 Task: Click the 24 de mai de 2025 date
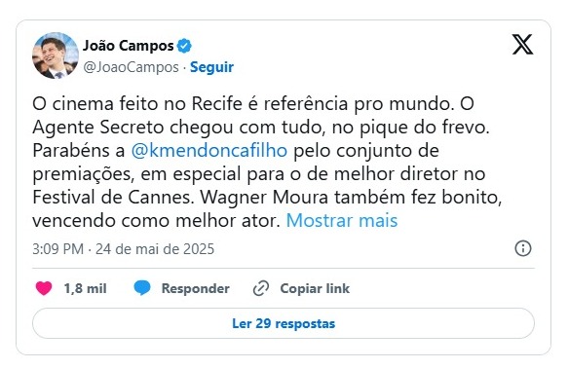click(x=155, y=249)
